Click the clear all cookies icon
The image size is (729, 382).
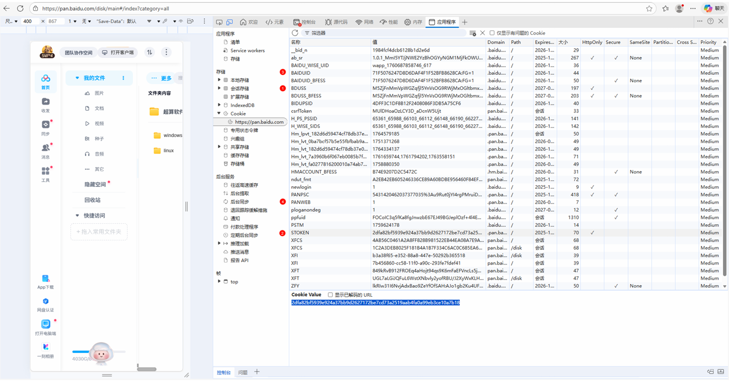[x=472, y=33]
